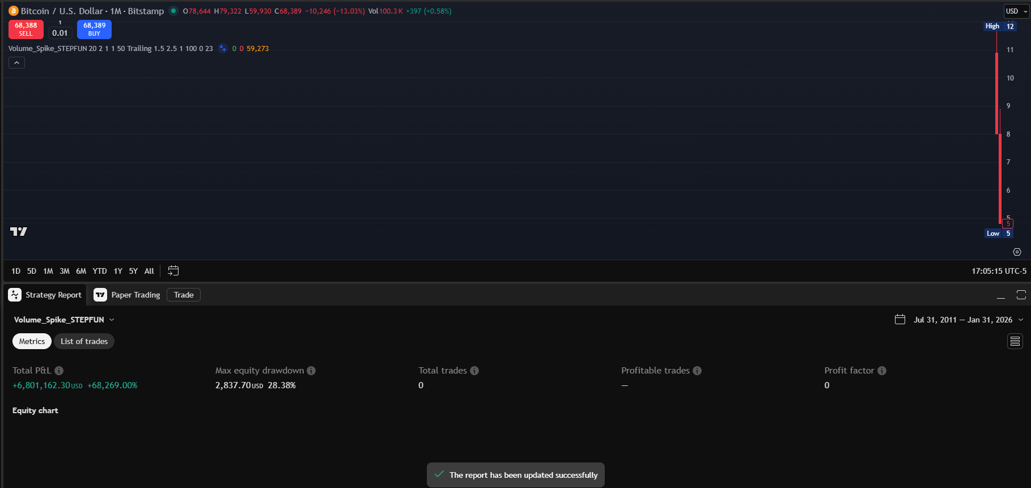Viewport: 1031px width, 488px height.
Task: Open the USD currency dropdown
Action: pyautogui.click(x=1016, y=11)
